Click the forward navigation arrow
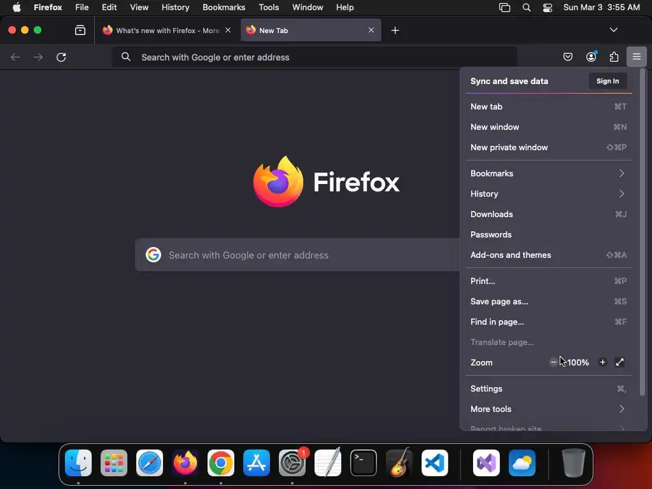The image size is (652, 489). [x=38, y=57]
